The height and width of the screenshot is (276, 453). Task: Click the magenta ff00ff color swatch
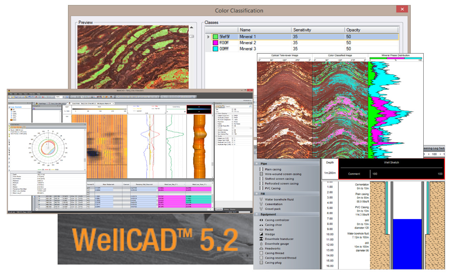tap(215, 43)
